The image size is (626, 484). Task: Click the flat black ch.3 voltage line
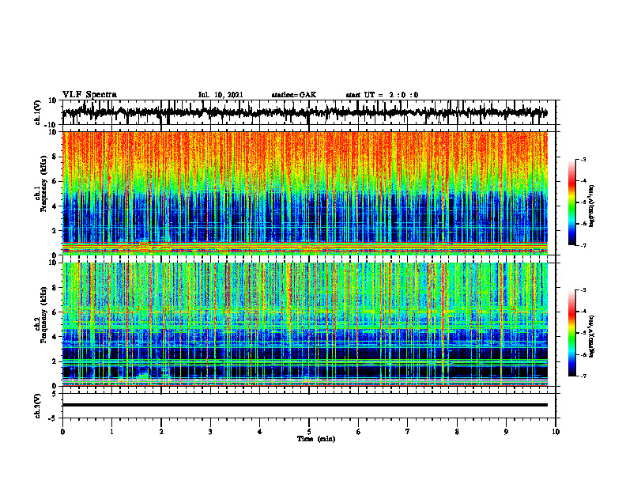304,405
